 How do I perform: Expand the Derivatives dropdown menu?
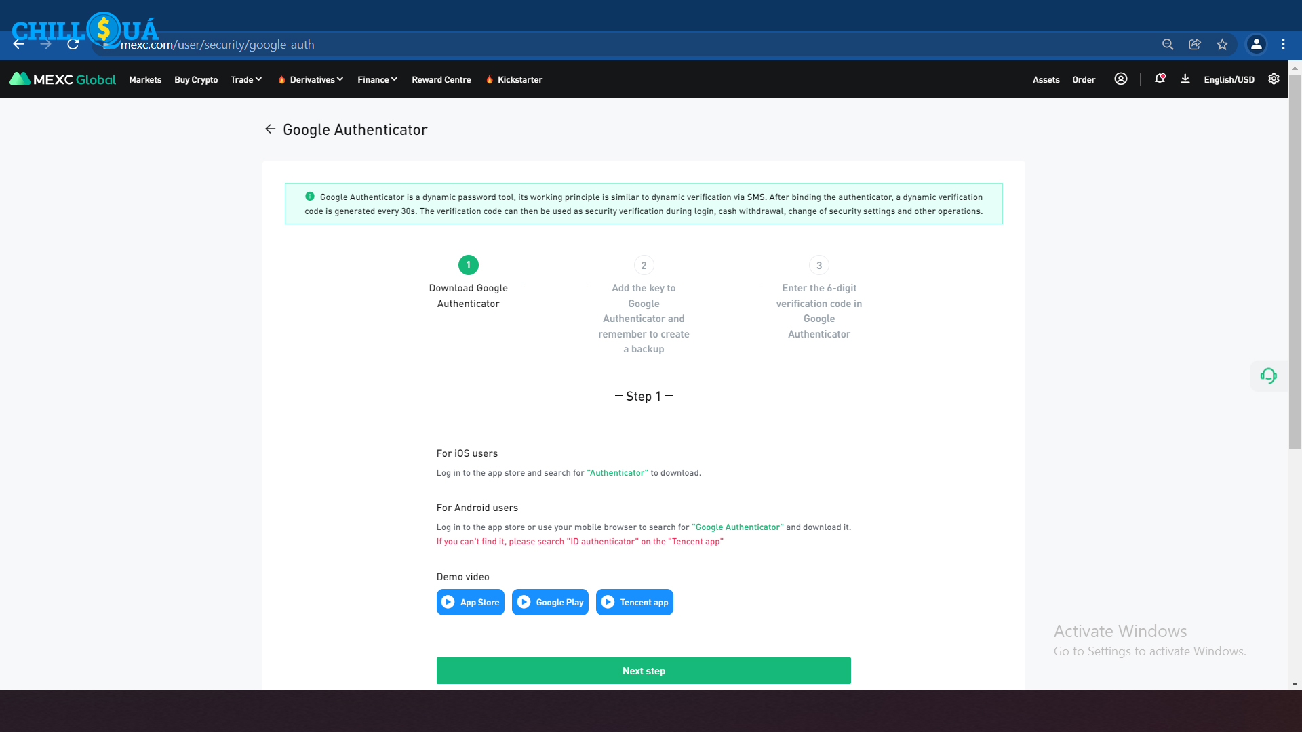pyautogui.click(x=316, y=79)
